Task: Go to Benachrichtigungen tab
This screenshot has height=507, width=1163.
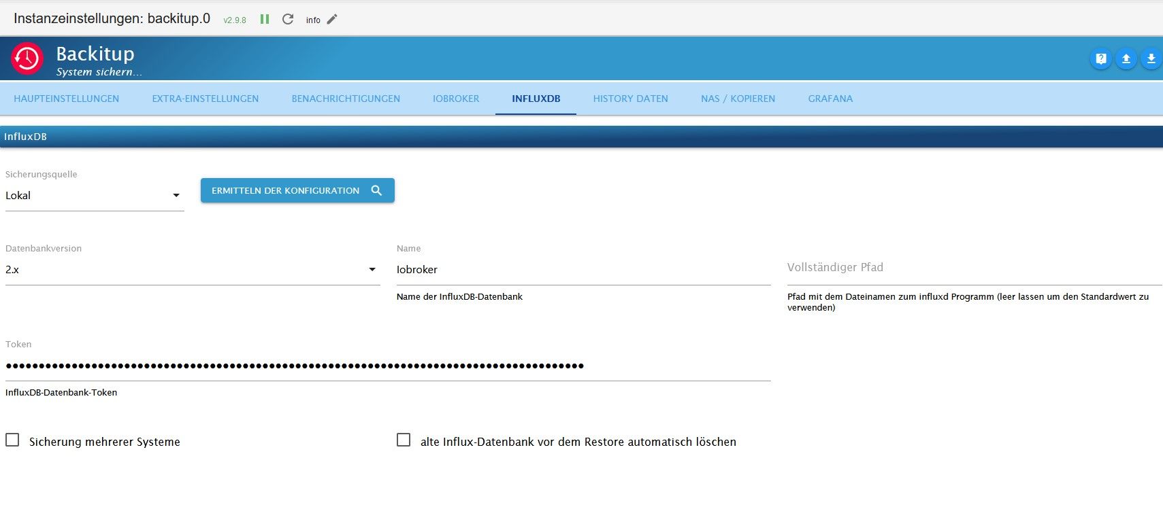Action: pos(346,99)
